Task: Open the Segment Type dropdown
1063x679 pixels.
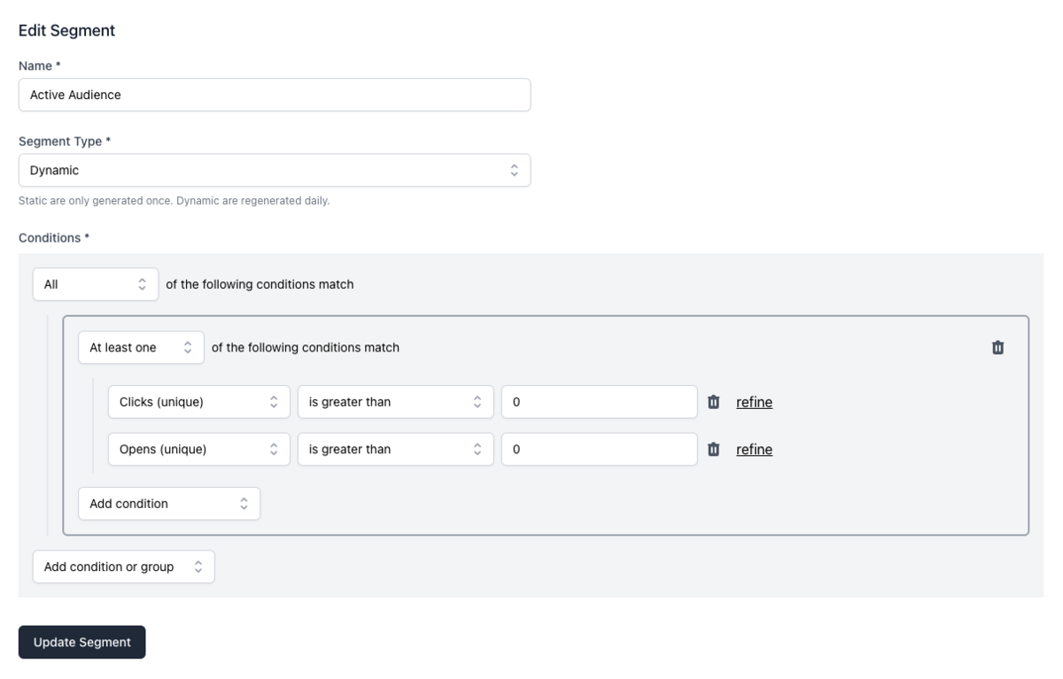Action: (x=275, y=170)
